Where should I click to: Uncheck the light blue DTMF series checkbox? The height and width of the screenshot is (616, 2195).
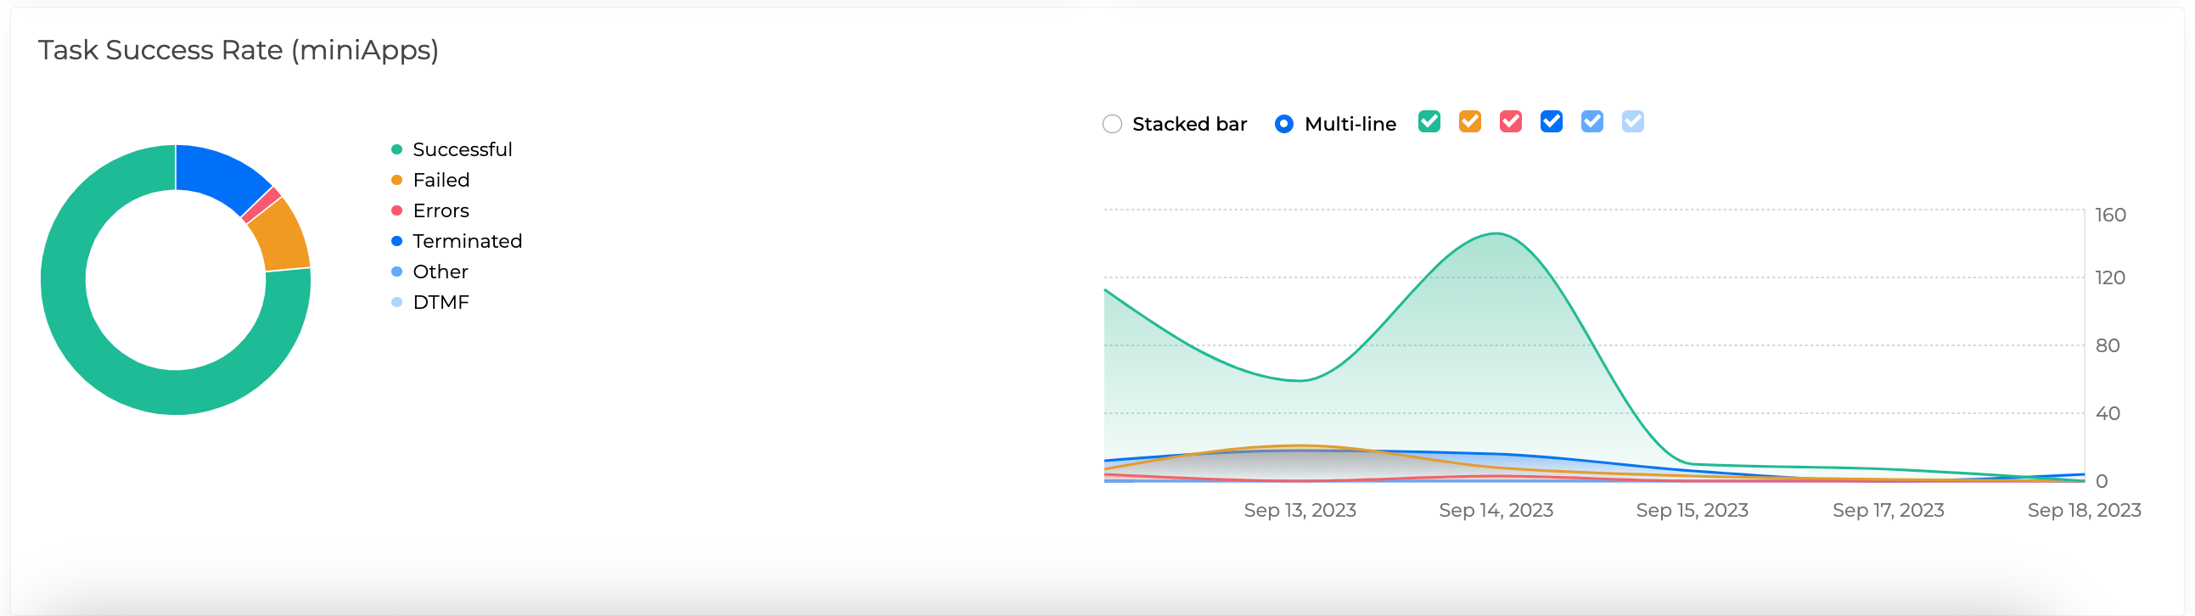(x=1632, y=122)
